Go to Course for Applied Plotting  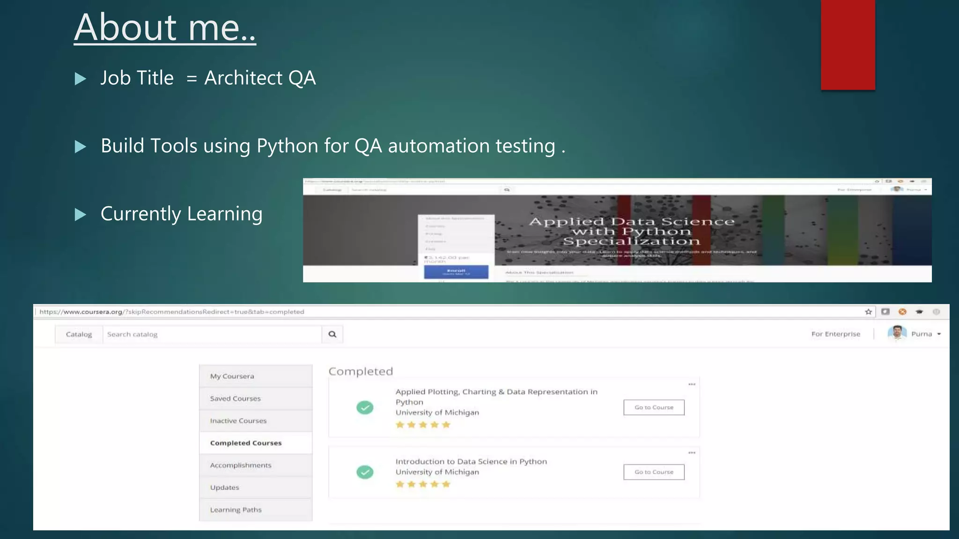click(x=654, y=408)
